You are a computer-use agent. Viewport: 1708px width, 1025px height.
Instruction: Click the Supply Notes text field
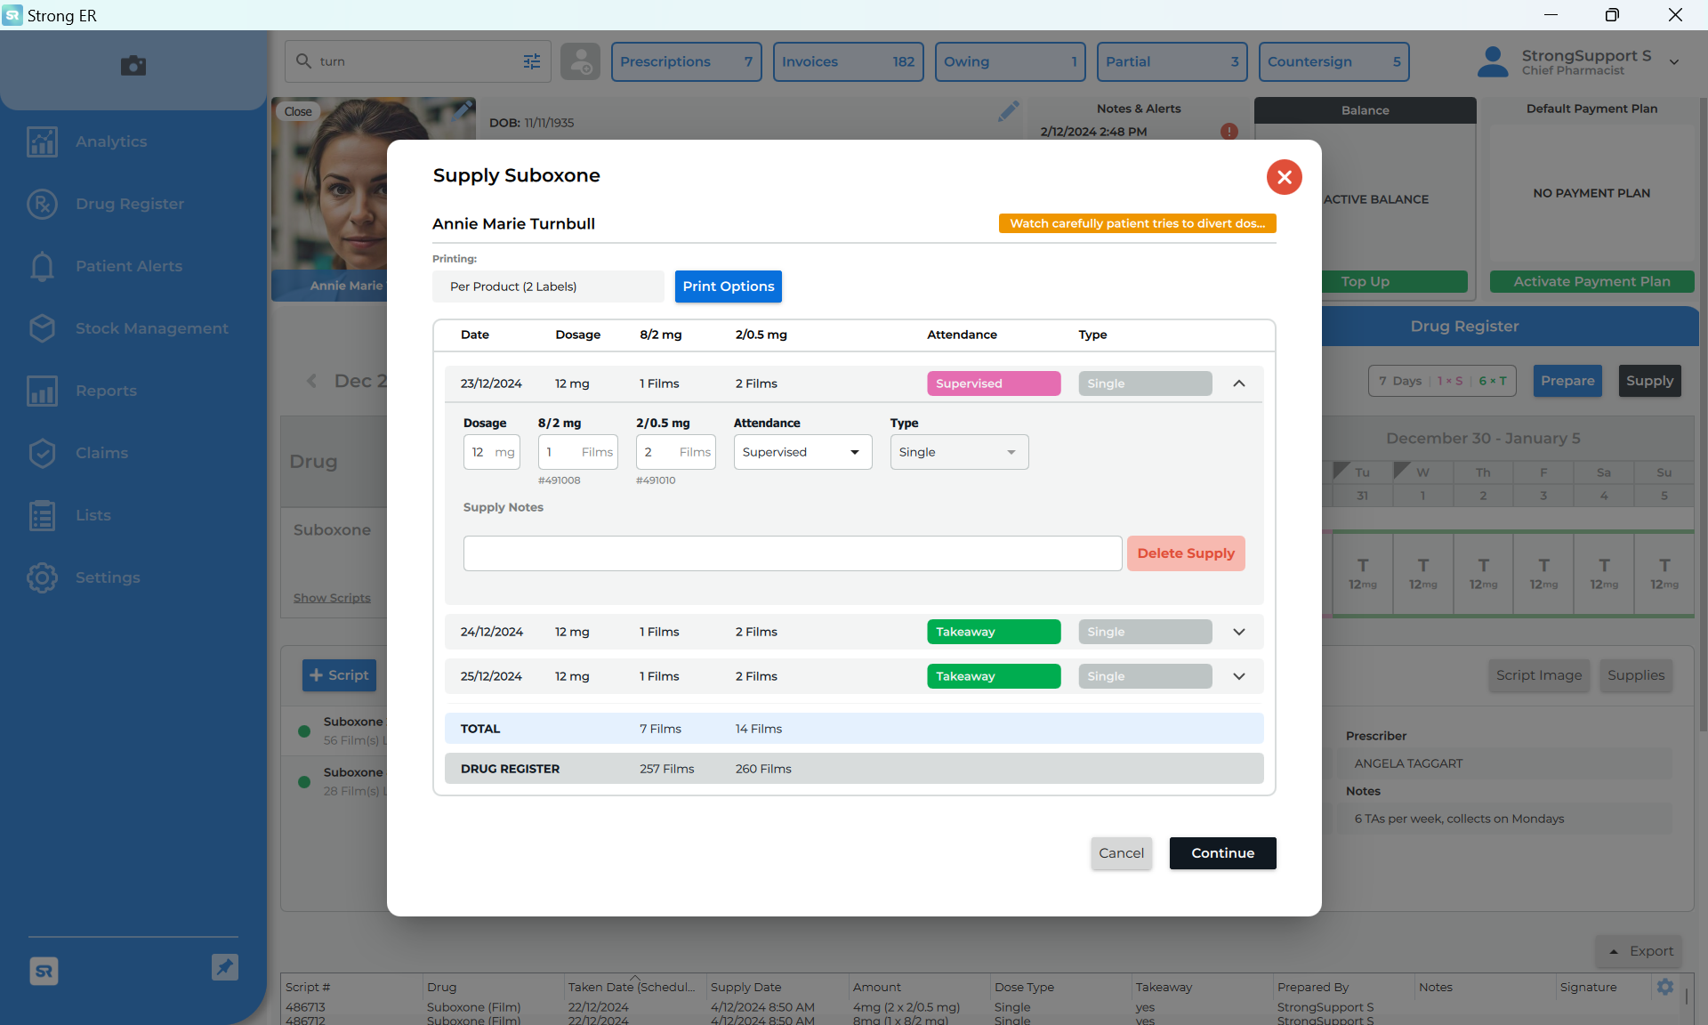[x=792, y=553]
